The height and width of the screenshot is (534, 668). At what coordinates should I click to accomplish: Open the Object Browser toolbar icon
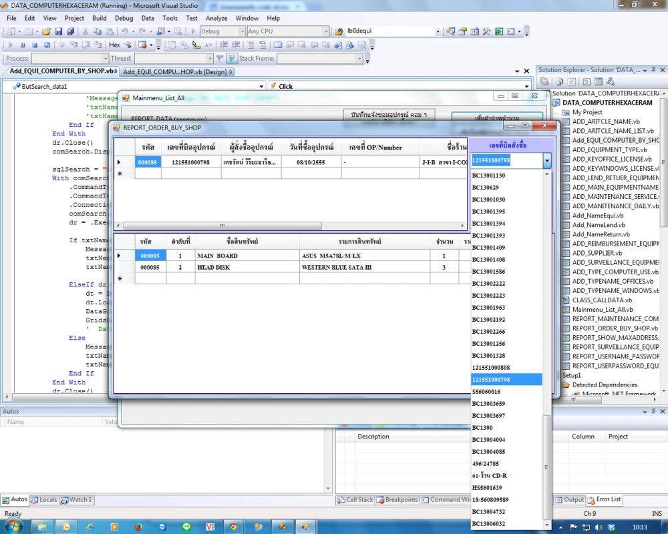(474, 31)
